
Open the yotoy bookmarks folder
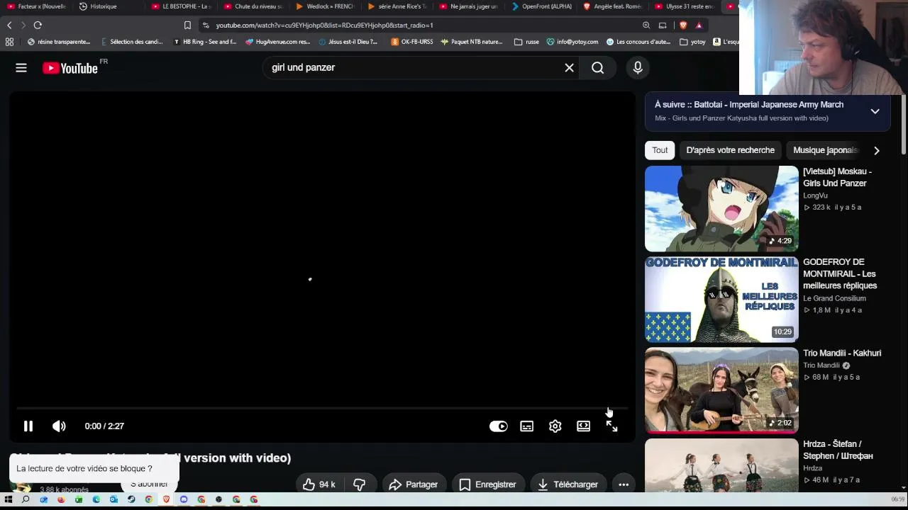[692, 42]
